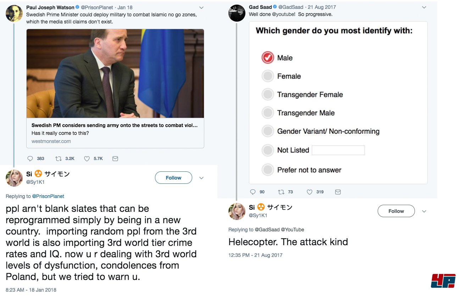Image resolution: width=461 pixels, height=297 pixels.
Task: Click reply icon on Paul Joseph Watson's tweet
Action: (30, 159)
